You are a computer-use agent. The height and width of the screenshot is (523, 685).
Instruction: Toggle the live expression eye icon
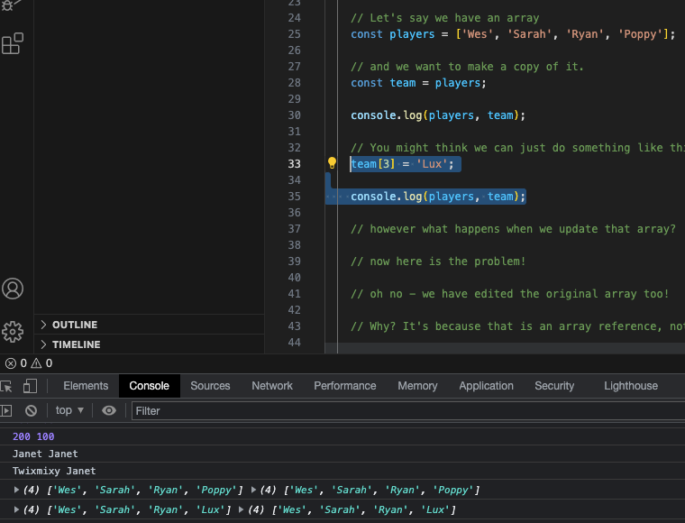pos(109,410)
